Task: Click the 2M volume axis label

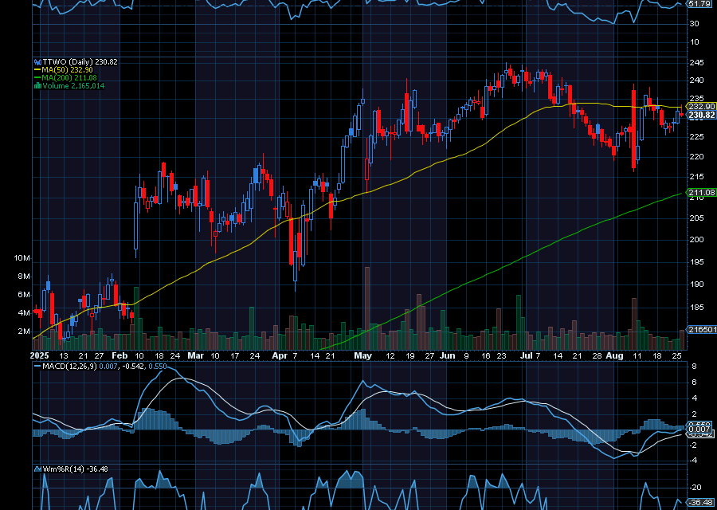Action: (x=24, y=331)
